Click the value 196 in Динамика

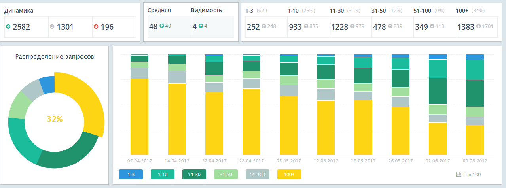[107, 27]
